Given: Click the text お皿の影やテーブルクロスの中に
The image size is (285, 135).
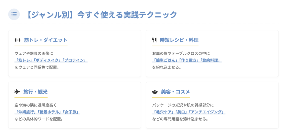Looking at the screenshot, I should (181, 53).
